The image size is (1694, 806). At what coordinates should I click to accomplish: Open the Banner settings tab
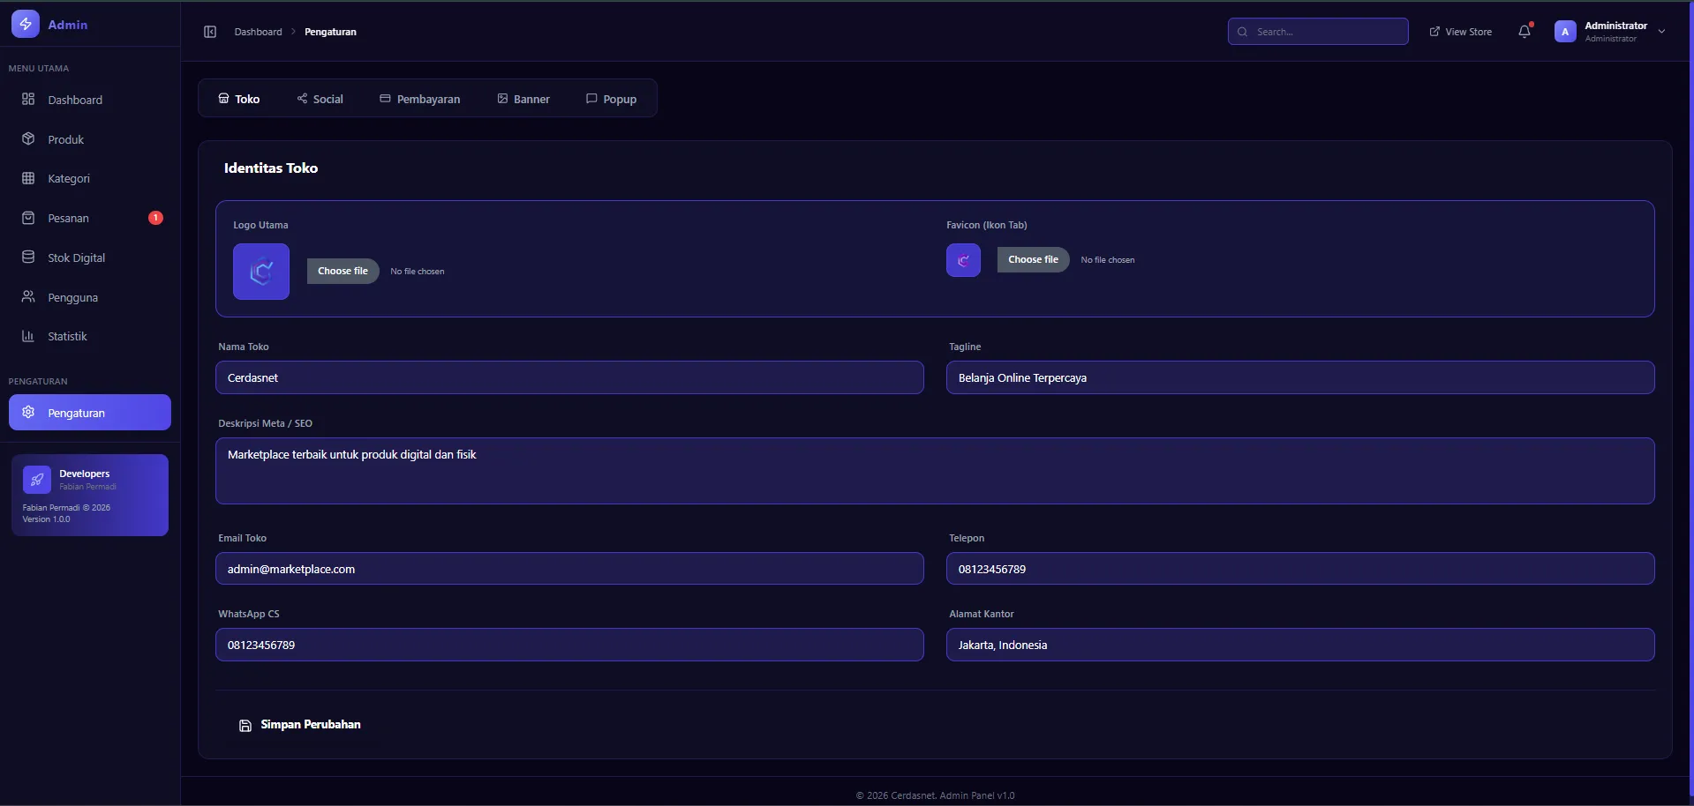(523, 99)
